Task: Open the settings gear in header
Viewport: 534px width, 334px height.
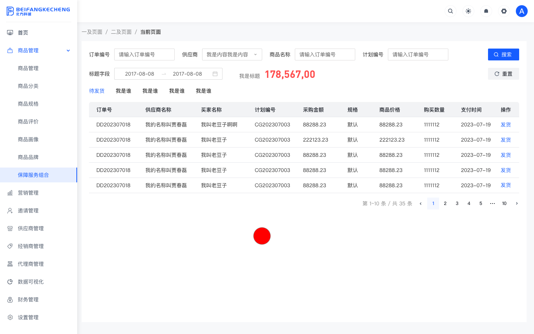Action: (504, 11)
